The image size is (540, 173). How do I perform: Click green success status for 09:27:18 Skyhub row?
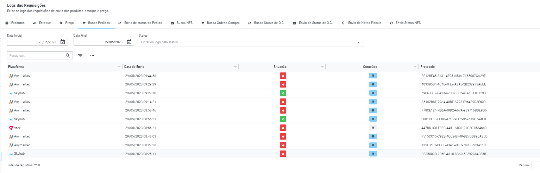click(x=283, y=93)
